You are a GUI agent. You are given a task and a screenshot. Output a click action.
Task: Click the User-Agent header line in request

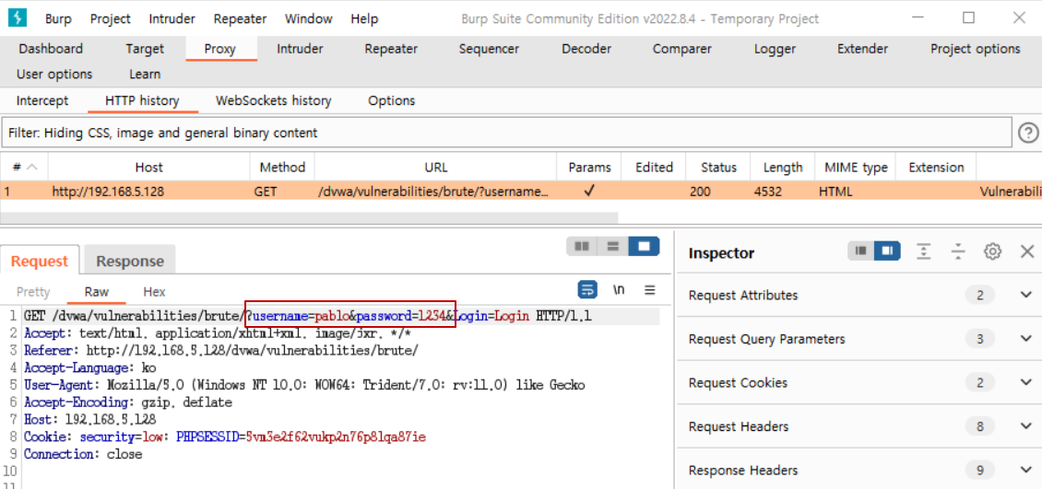pyautogui.click(x=304, y=386)
